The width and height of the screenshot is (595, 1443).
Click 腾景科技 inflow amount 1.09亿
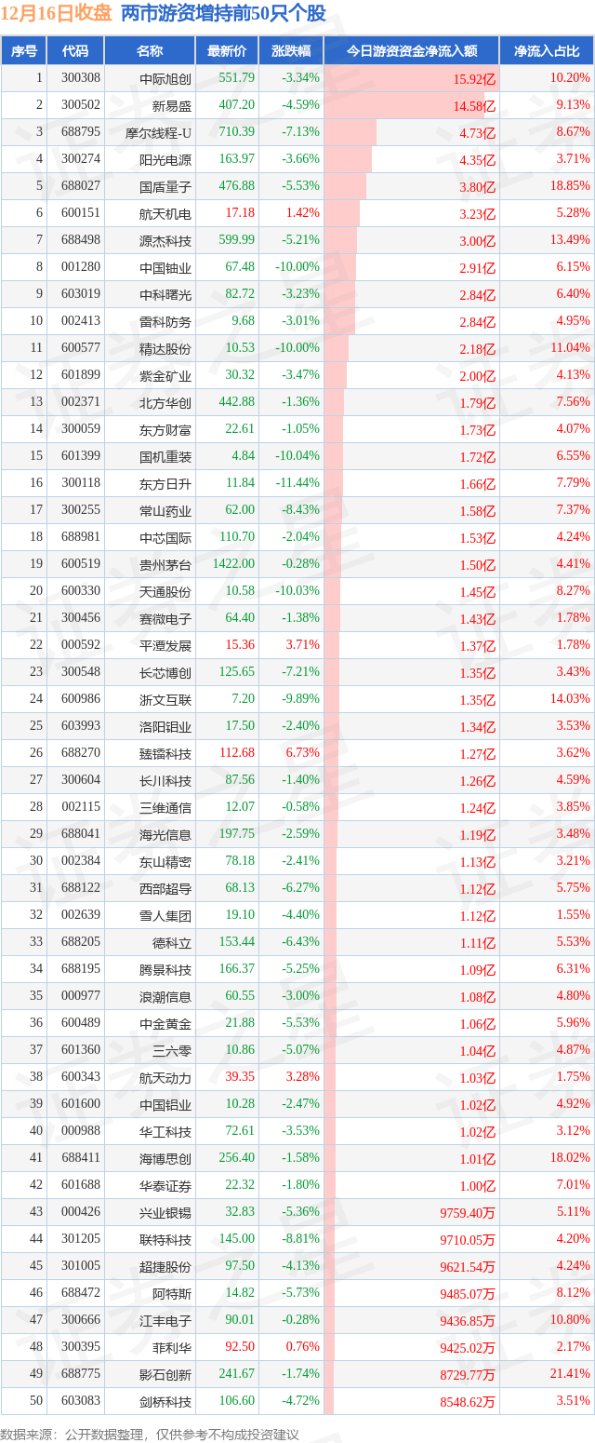coord(477,970)
